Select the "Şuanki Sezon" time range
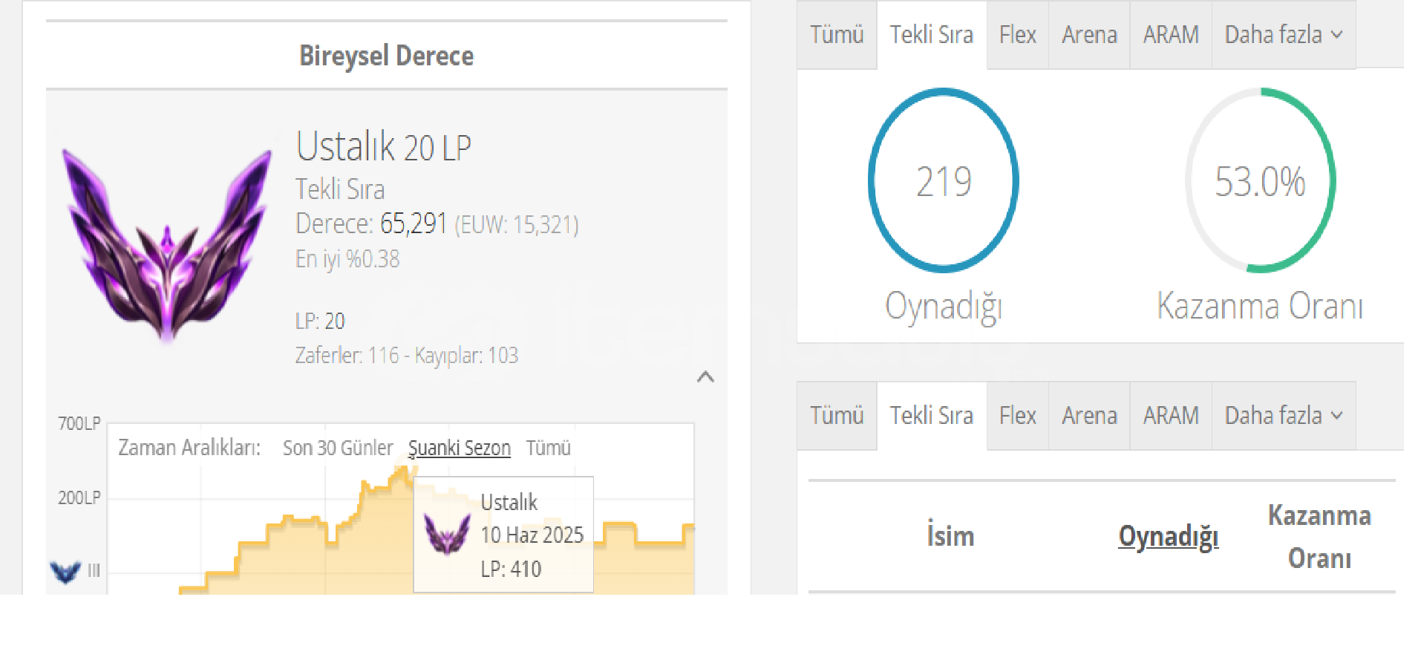The image size is (1421, 669). tap(459, 448)
